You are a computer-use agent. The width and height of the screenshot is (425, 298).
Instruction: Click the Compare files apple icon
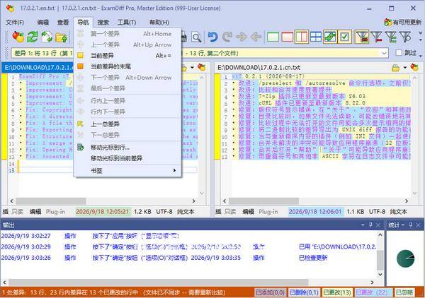18,37
